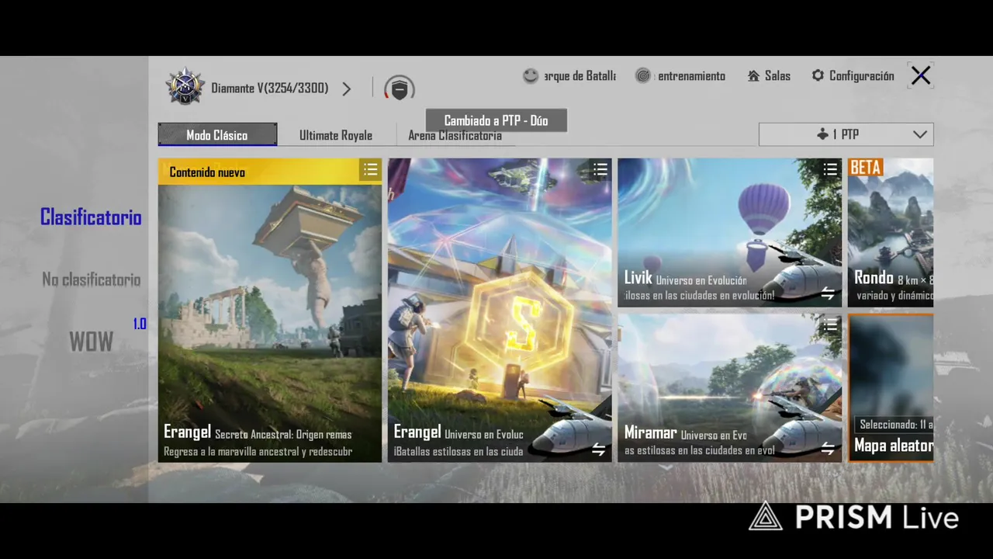The image size is (993, 559).
Task: Open list icon on Erangel Universo card
Action: point(600,169)
